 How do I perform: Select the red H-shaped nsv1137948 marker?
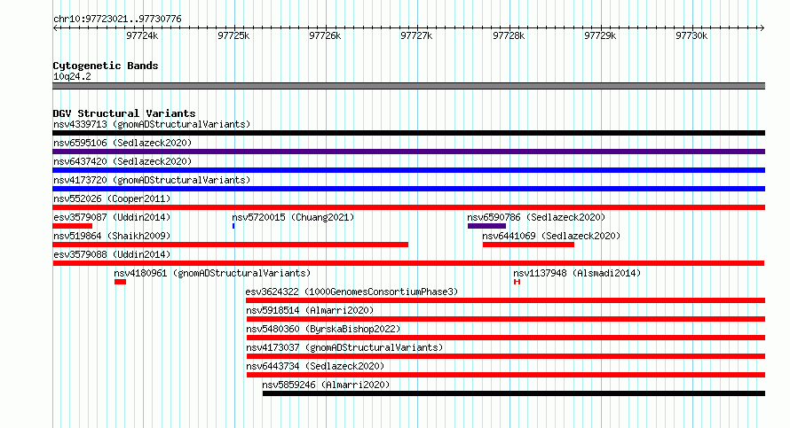coord(517,282)
